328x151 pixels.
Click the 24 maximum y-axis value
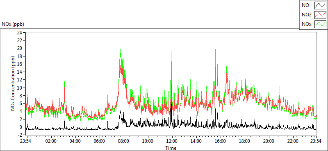20,32
